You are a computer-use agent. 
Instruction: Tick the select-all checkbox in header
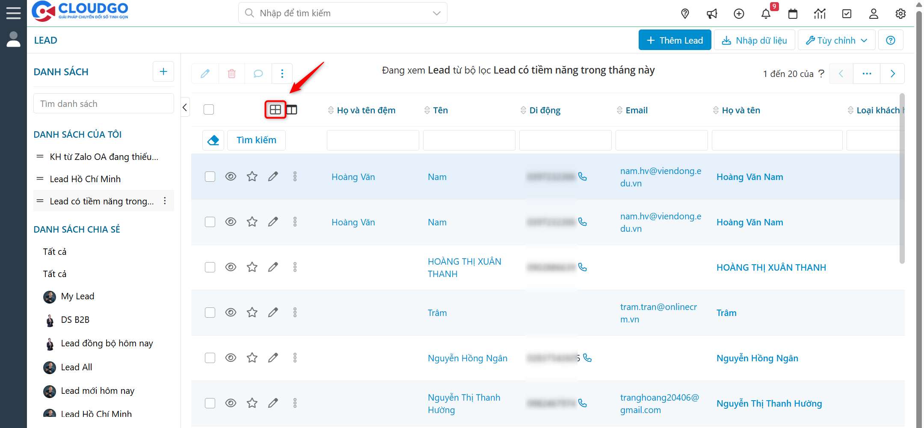pyautogui.click(x=209, y=109)
